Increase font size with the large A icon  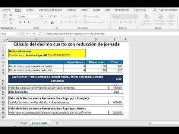(50, 16)
